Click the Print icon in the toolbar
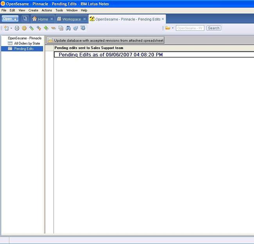The width and height of the screenshot is (254, 244). tap(17, 28)
